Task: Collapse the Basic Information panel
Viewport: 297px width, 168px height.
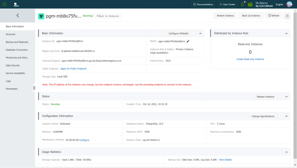Action: click(200, 33)
